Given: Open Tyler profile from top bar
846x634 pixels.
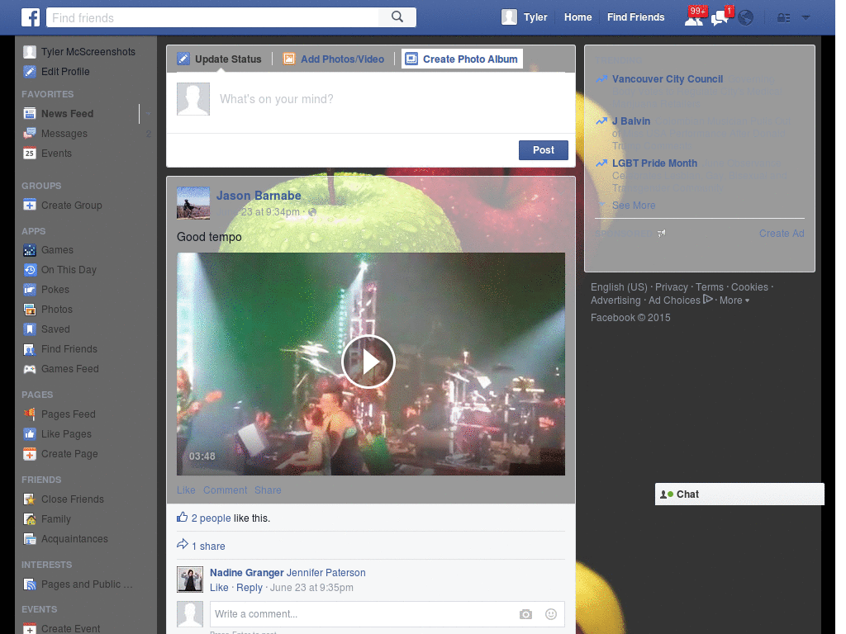Looking at the screenshot, I should (524, 17).
